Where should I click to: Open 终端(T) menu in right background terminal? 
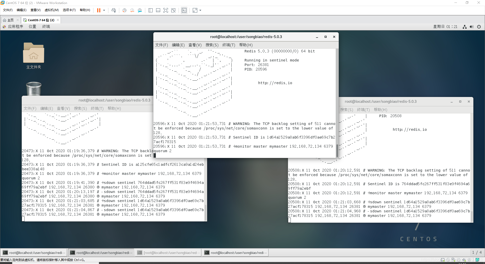(363, 110)
